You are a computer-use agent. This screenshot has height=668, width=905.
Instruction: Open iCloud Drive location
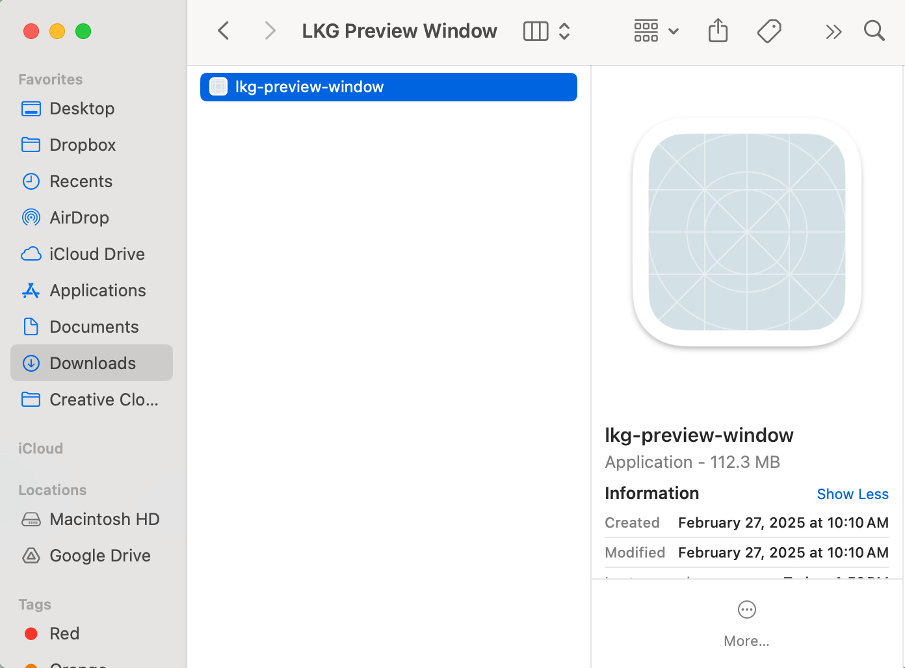pyautogui.click(x=97, y=254)
